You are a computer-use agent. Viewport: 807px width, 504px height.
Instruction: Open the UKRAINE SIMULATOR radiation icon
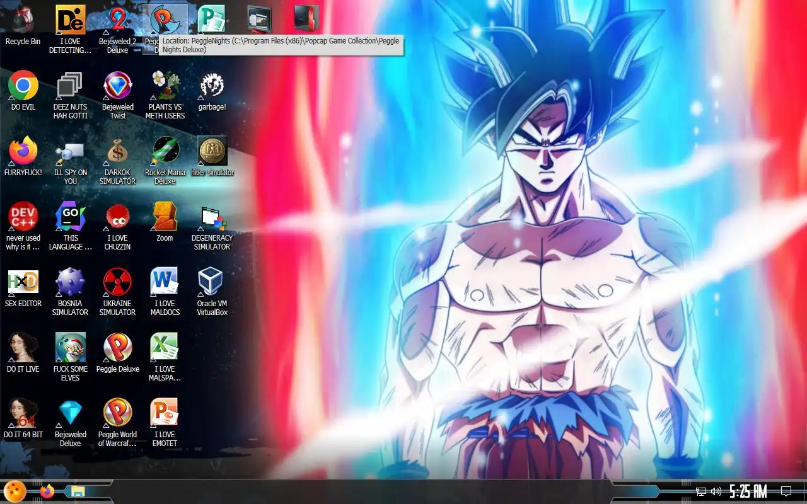[x=118, y=282]
